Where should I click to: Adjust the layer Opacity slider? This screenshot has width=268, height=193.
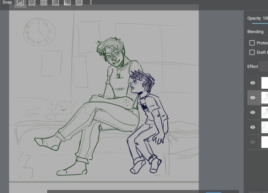(260, 24)
